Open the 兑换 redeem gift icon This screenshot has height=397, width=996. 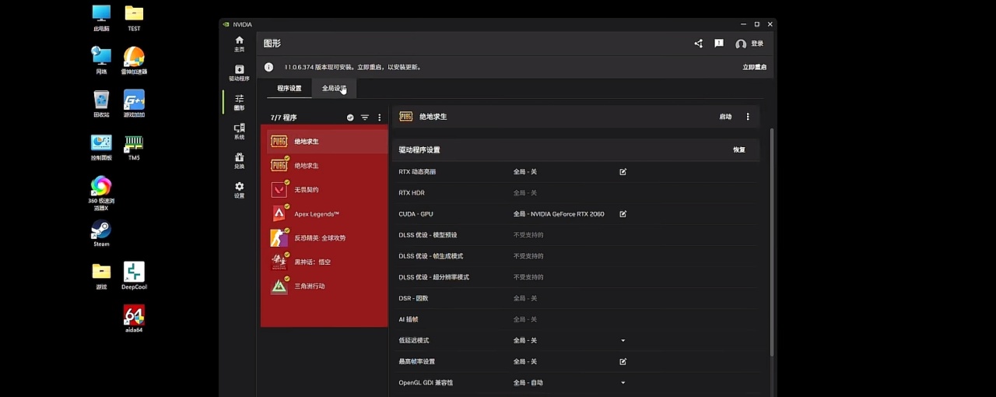[239, 160]
